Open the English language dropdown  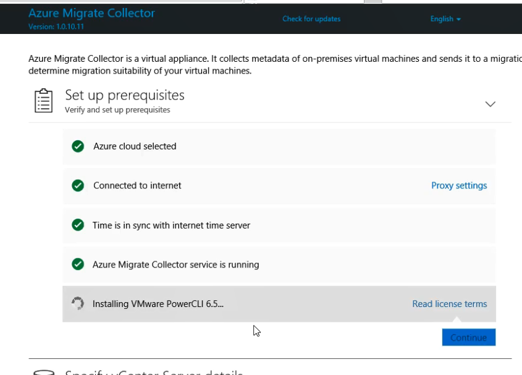(445, 19)
